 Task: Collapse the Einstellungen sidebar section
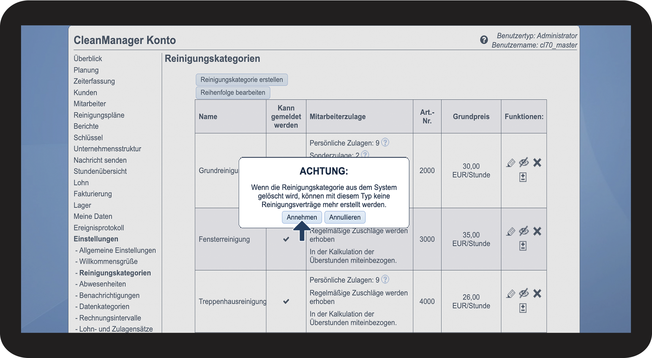(x=96, y=239)
